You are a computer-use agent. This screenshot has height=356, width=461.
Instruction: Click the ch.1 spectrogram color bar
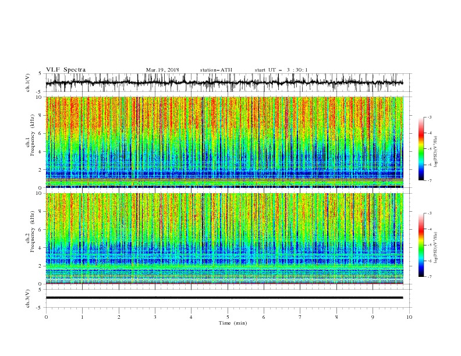point(421,149)
